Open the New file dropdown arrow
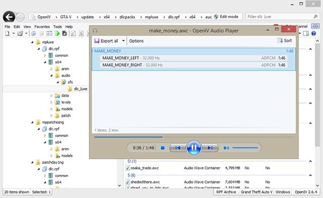 [x=14, y=34]
